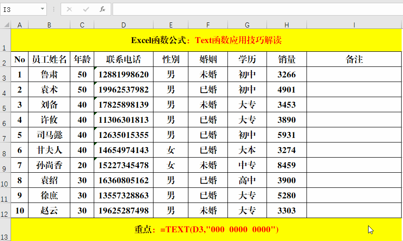Select the cell with name '袁术'

[49, 89]
